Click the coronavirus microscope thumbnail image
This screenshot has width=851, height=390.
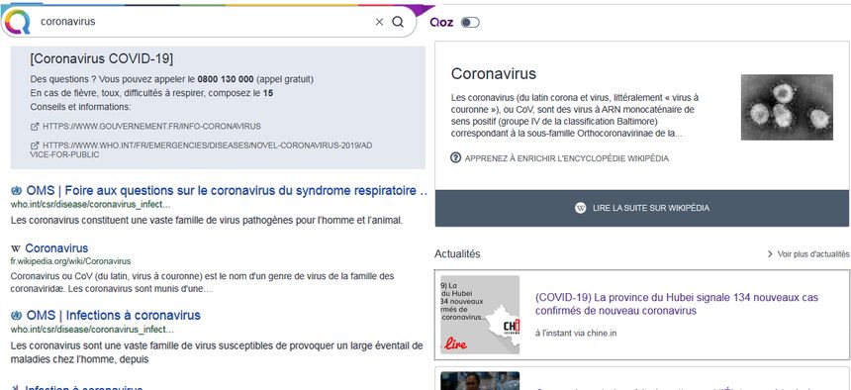[787, 108]
